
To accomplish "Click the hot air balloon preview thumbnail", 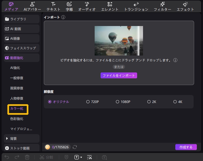I will 119,41.
